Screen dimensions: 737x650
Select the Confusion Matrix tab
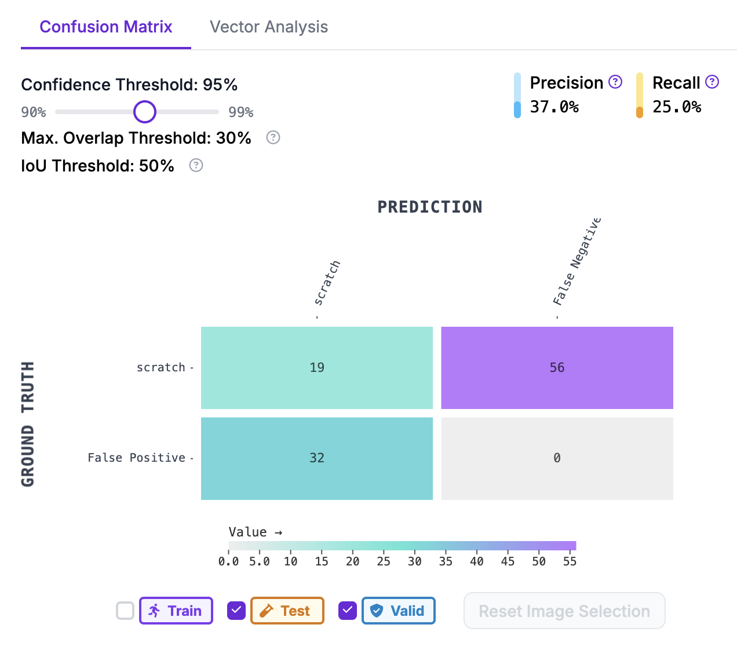[106, 27]
